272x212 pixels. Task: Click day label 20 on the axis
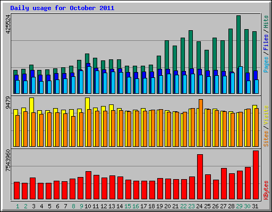167,206
